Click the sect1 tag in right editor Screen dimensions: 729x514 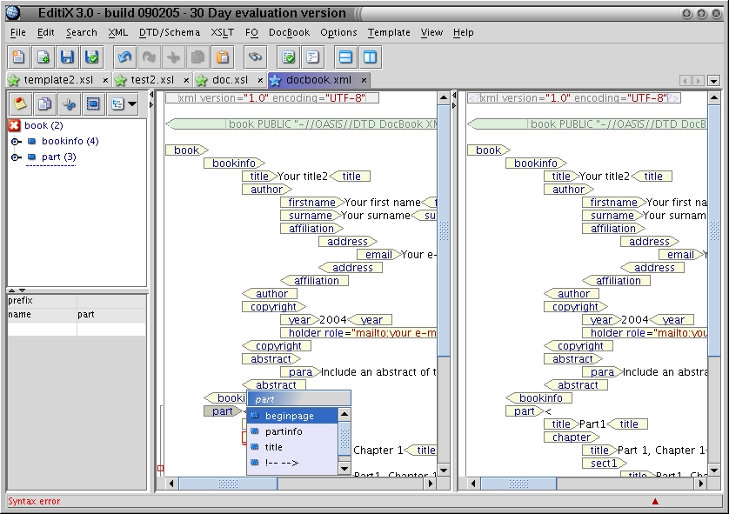[604, 464]
